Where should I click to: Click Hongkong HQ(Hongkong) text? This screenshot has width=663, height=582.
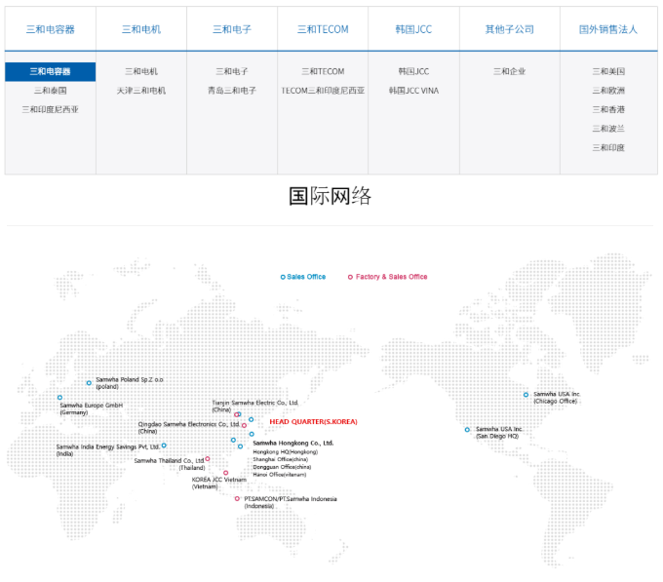click(x=286, y=451)
